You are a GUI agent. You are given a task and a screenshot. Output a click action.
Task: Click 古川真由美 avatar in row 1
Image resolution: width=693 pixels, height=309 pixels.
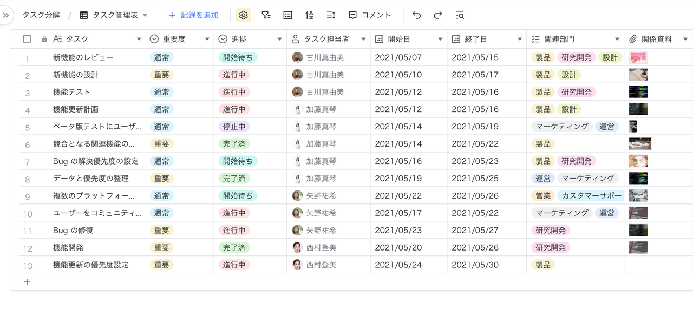(297, 57)
